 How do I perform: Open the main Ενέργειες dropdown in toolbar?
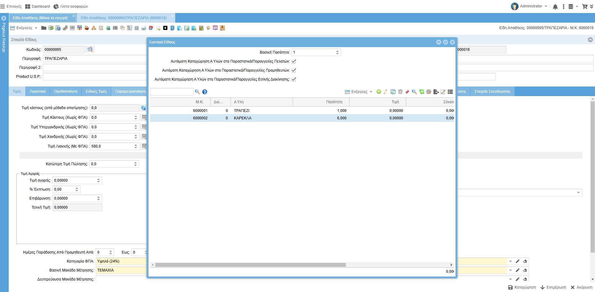[24, 28]
